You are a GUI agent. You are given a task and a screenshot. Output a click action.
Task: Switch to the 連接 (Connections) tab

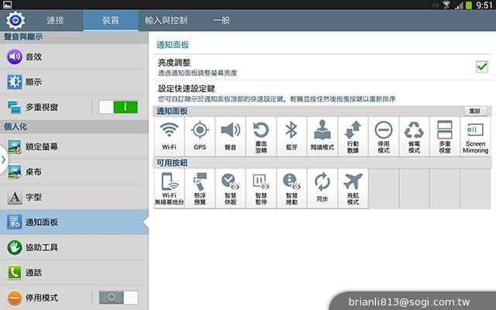pos(55,18)
